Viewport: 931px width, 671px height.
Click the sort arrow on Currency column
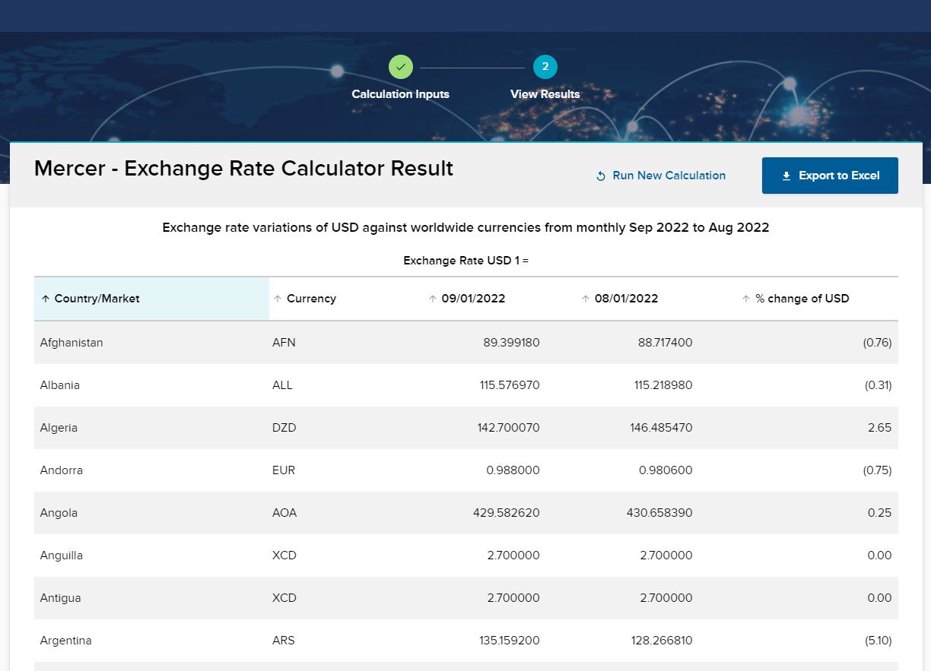point(278,299)
